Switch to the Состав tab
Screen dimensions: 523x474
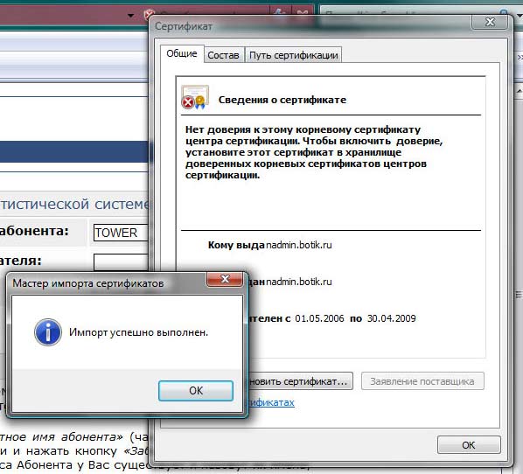(223, 55)
